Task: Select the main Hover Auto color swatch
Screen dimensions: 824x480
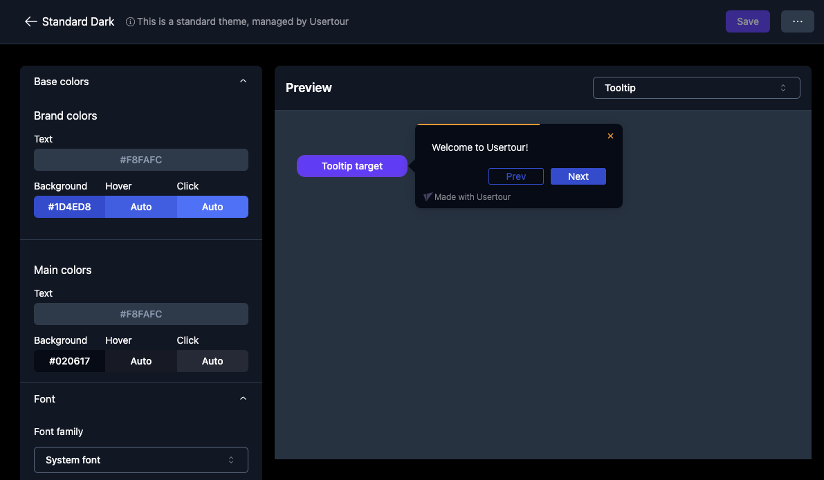Action: tap(141, 361)
